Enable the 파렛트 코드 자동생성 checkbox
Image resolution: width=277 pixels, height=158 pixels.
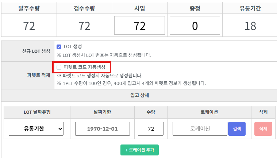[59, 67]
